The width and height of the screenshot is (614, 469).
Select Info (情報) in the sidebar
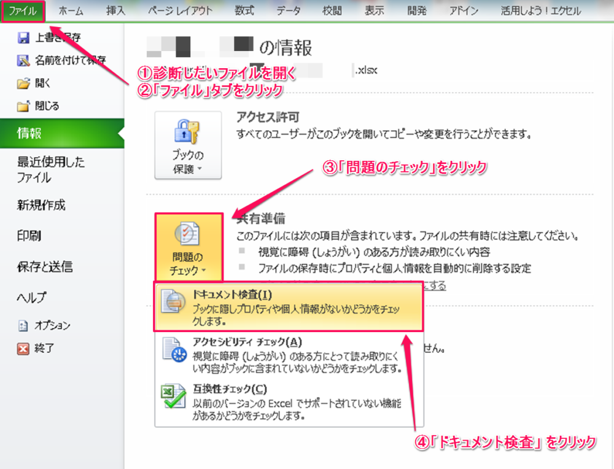click(29, 134)
